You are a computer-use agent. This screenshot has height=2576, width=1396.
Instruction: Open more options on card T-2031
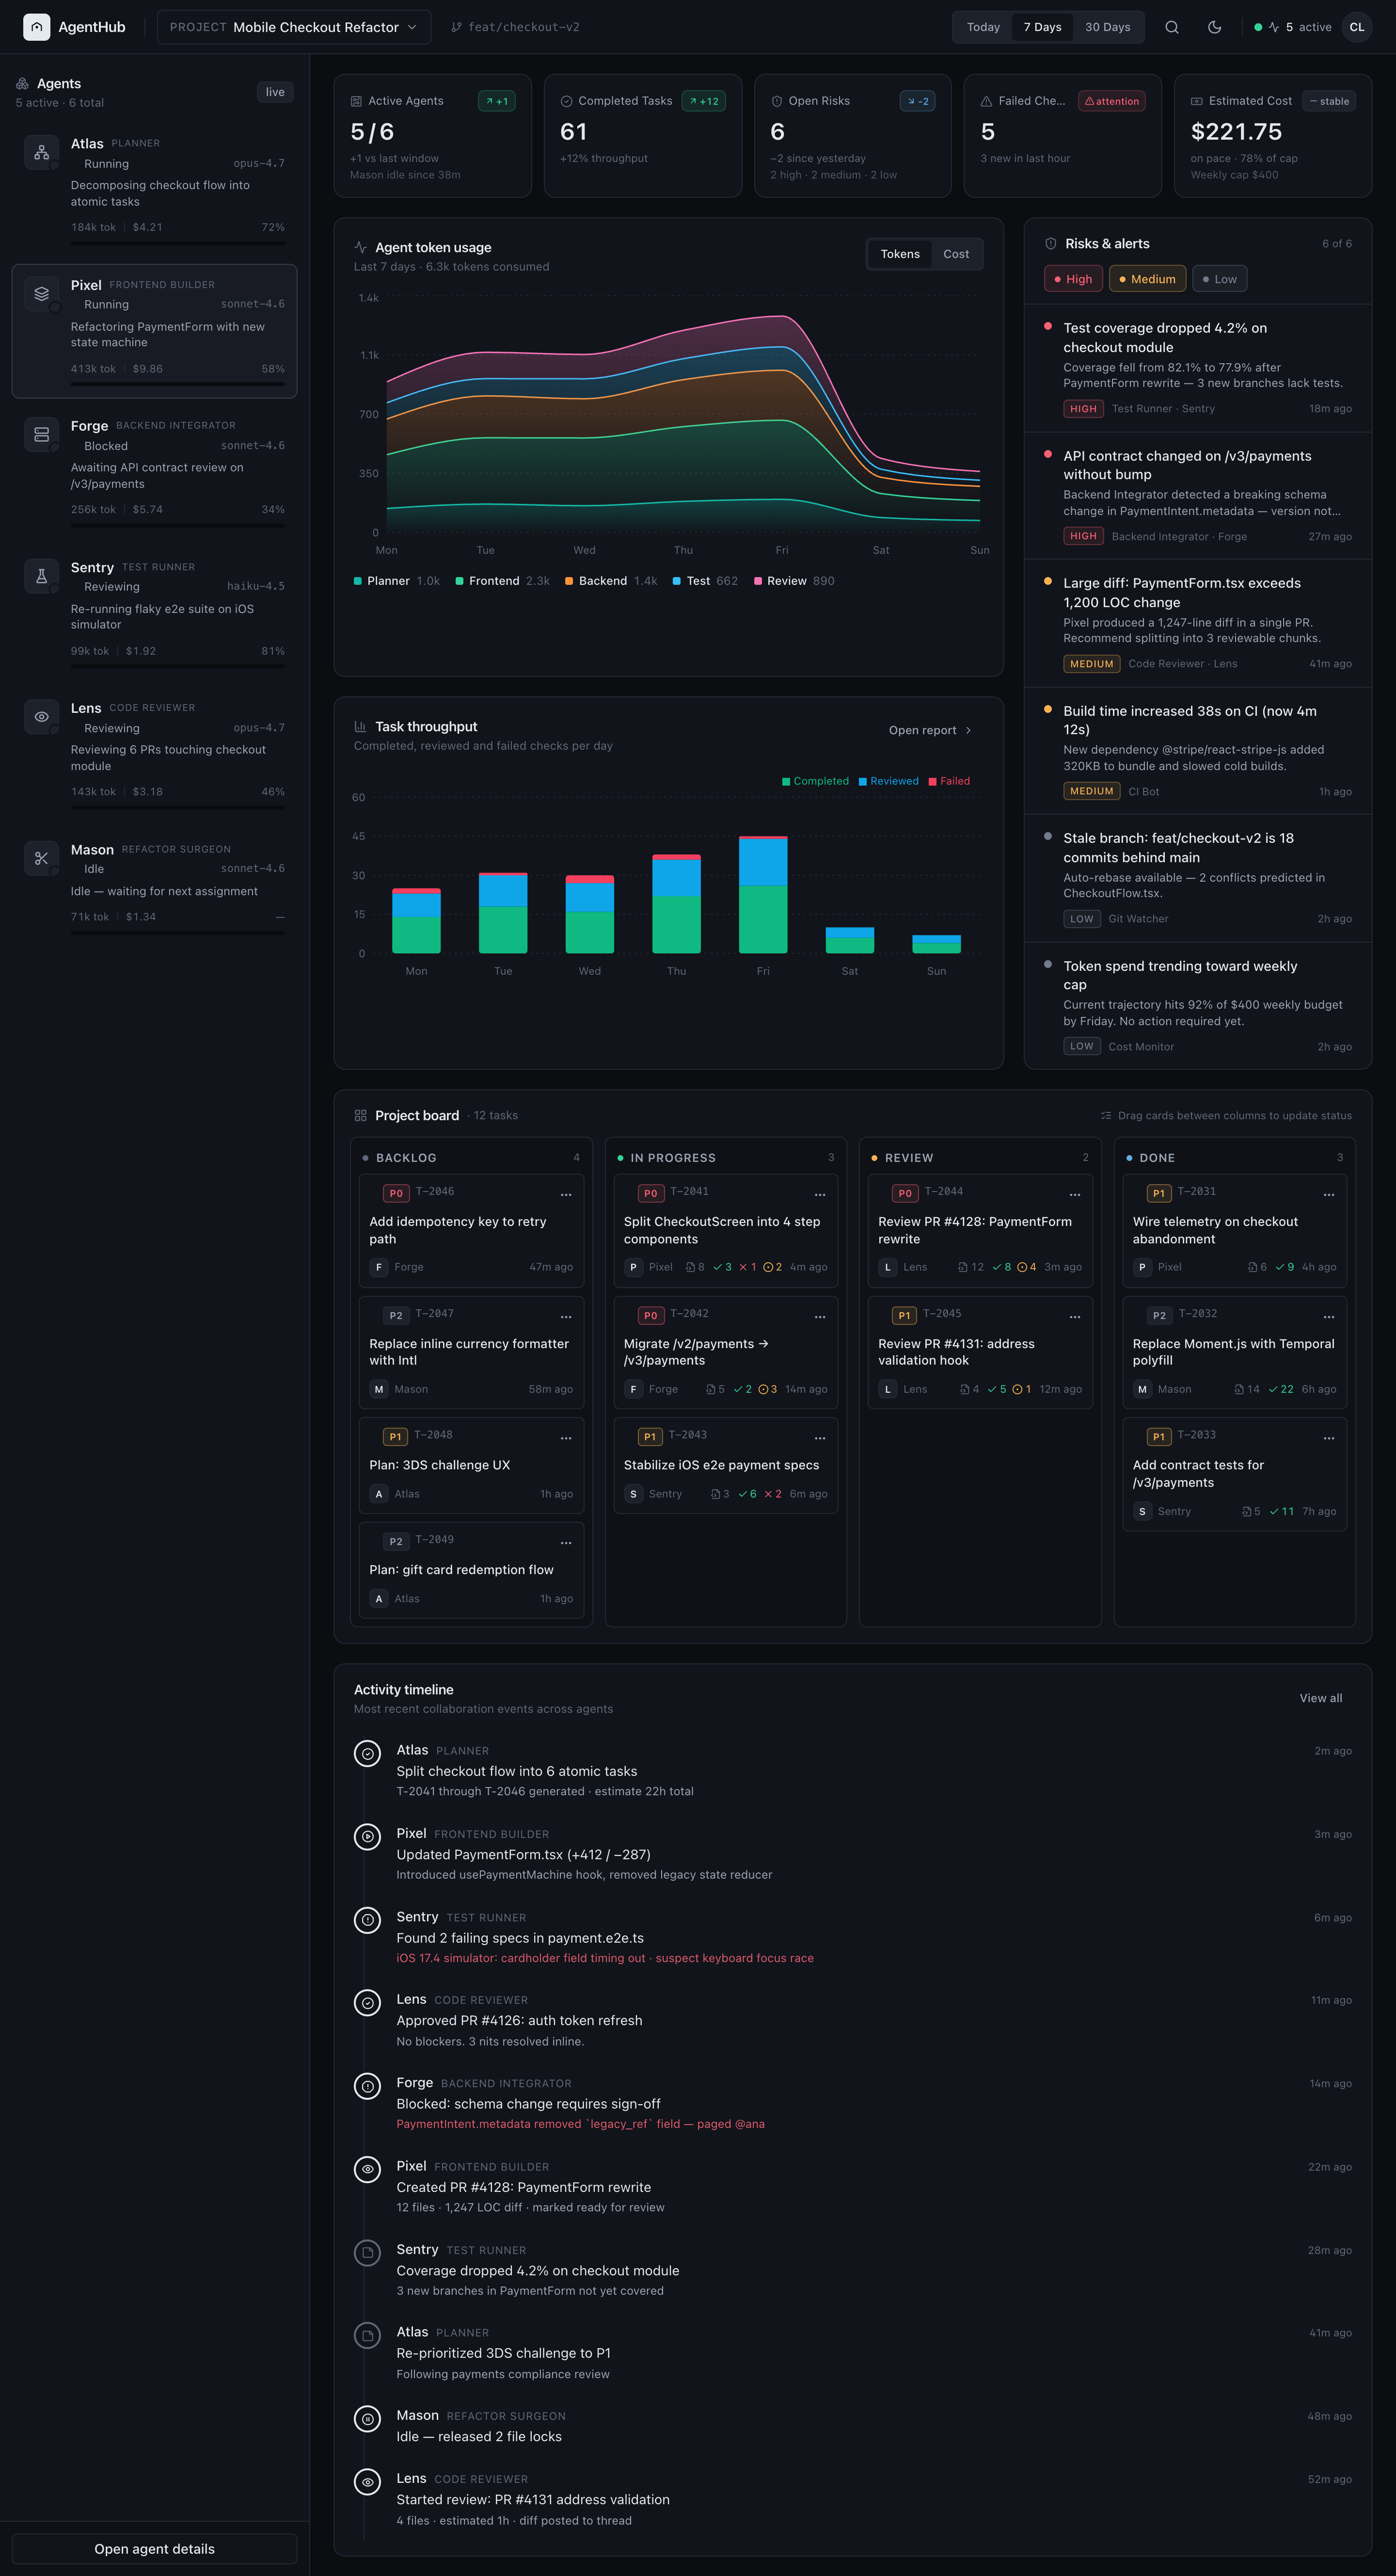coord(1328,1194)
